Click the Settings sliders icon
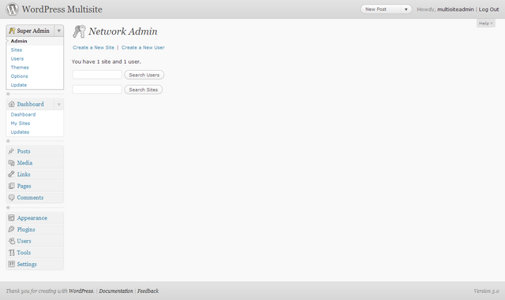The height and width of the screenshot is (300, 505). (11, 264)
